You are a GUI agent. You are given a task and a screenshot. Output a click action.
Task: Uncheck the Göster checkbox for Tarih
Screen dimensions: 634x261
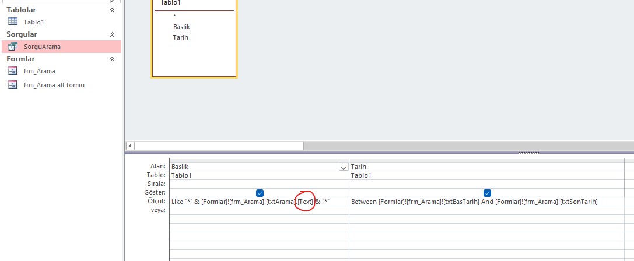487,193
